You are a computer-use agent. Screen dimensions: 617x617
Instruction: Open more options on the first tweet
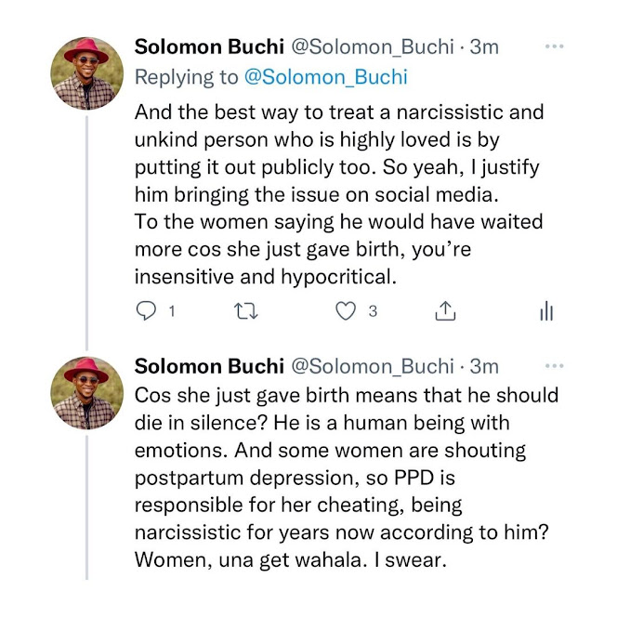point(555,46)
